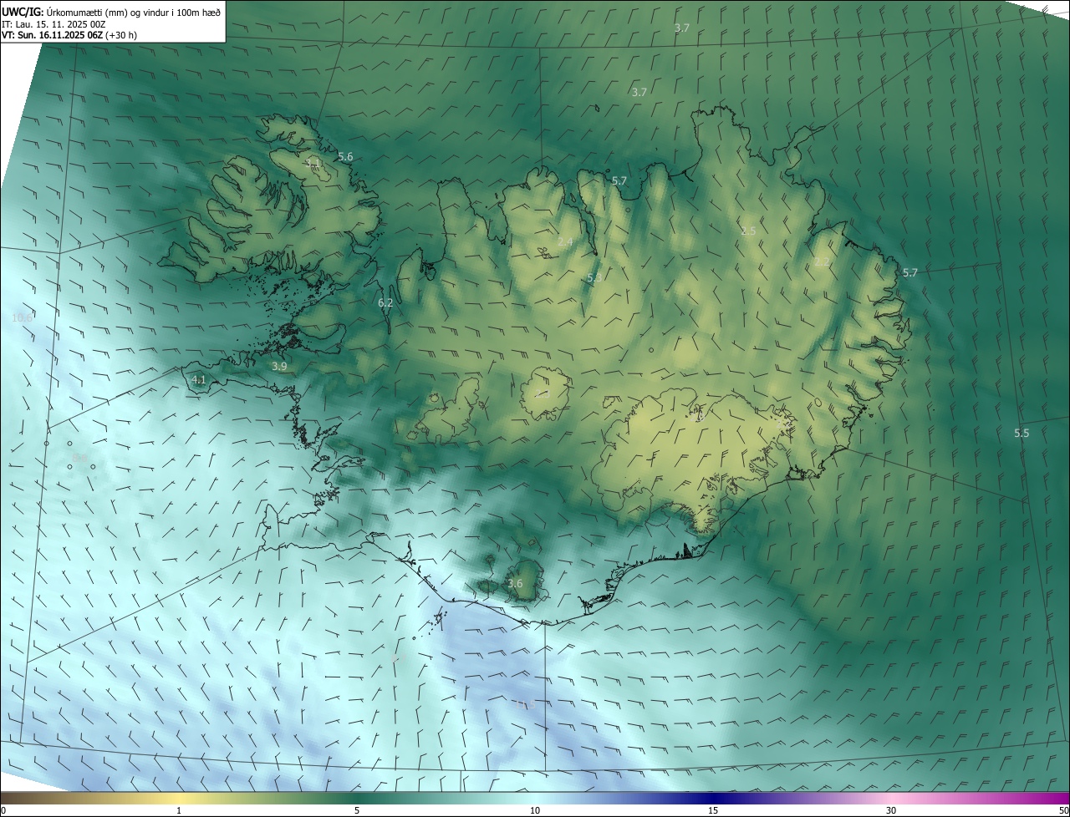
Task: Click the color scale tick labeled 0
Action: (x=3, y=810)
